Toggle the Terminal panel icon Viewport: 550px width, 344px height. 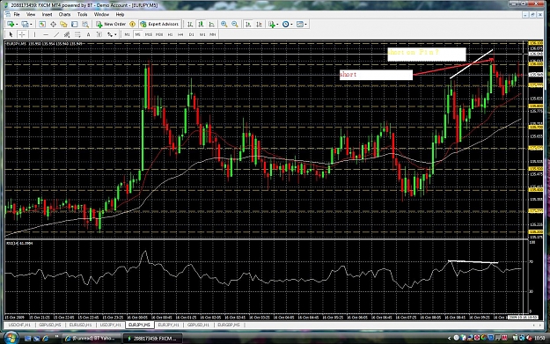(x=75, y=25)
